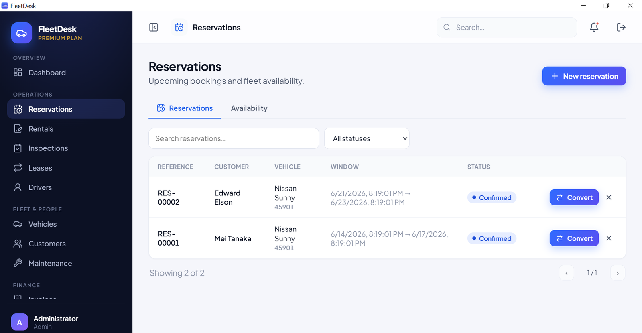Click the 6/21/2026 booking window text
Screen dimensions: 642x333
(x=370, y=198)
